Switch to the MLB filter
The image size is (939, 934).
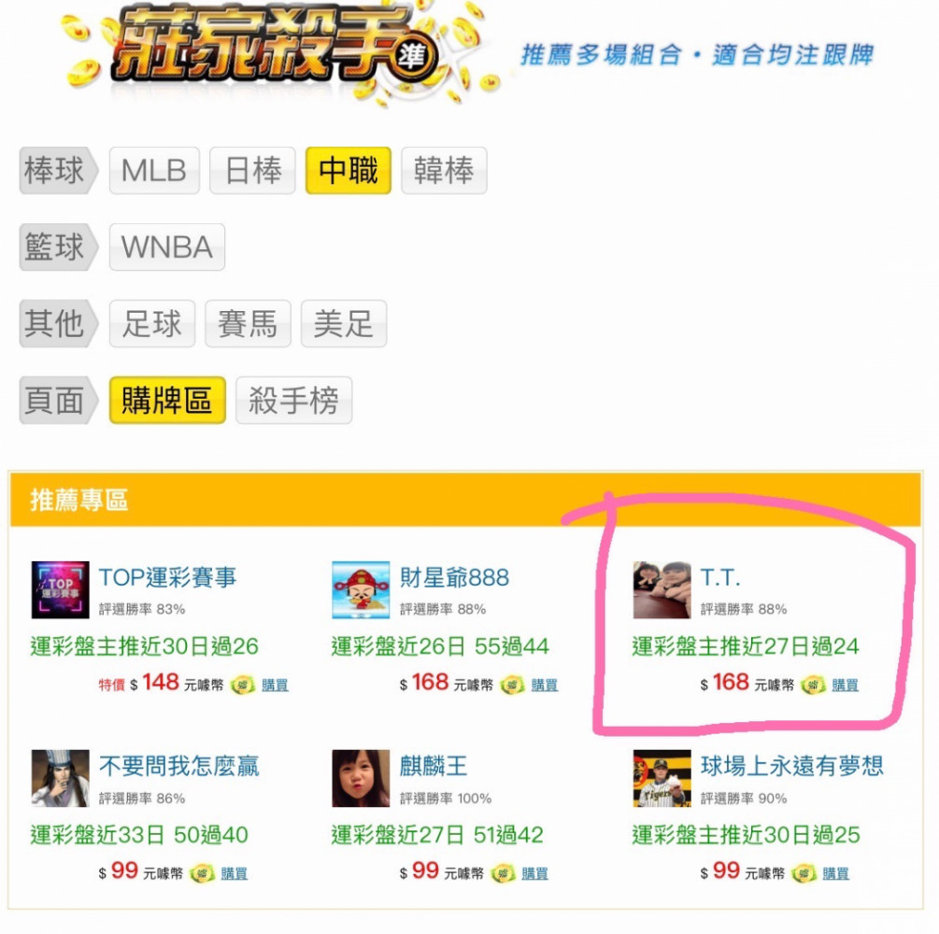pos(154,170)
